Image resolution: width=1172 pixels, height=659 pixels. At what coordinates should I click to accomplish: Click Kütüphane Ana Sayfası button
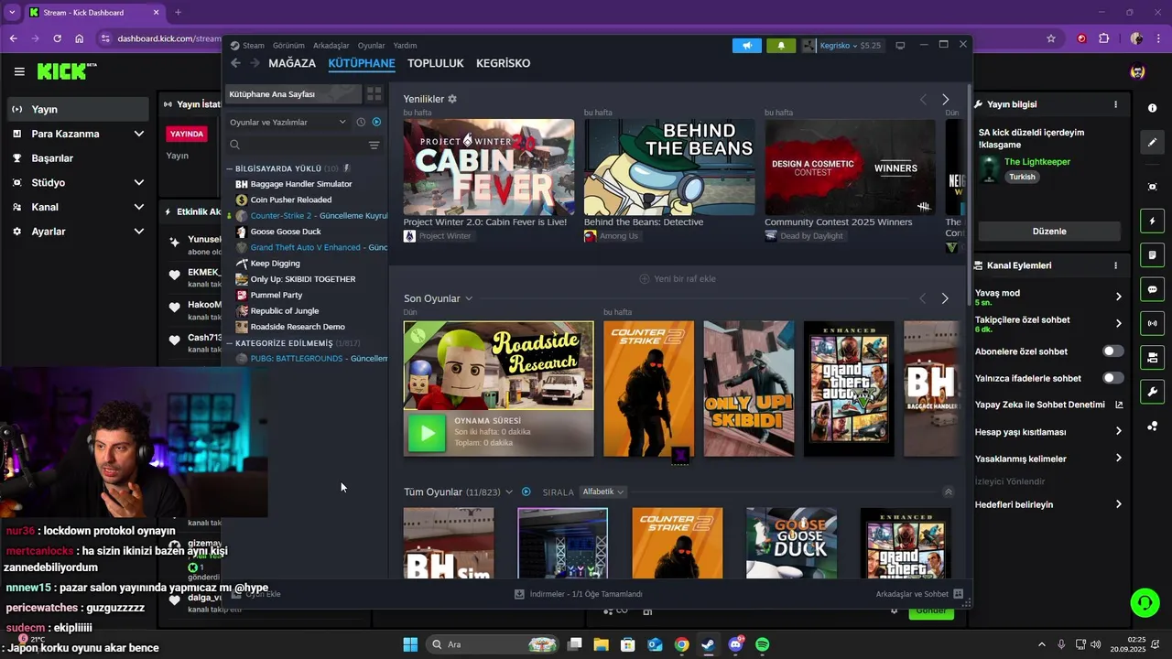point(293,94)
